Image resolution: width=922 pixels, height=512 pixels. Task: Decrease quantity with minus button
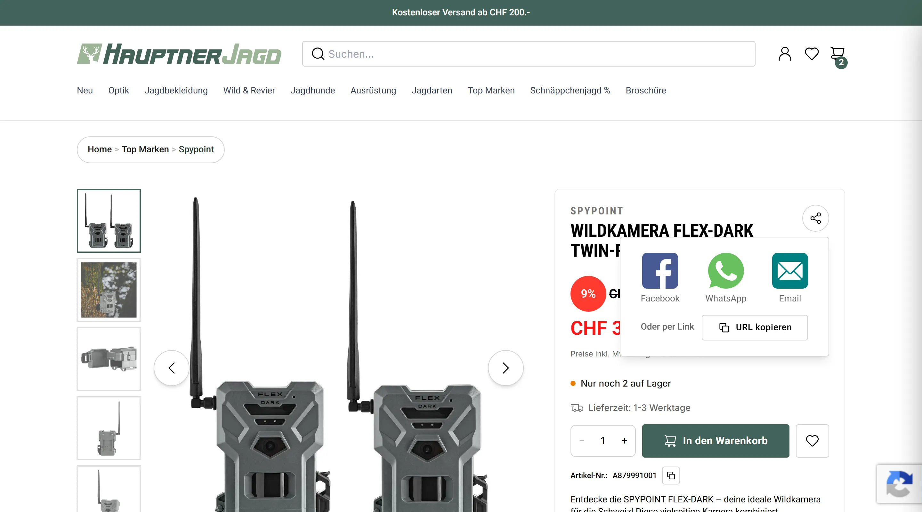(582, 441)
